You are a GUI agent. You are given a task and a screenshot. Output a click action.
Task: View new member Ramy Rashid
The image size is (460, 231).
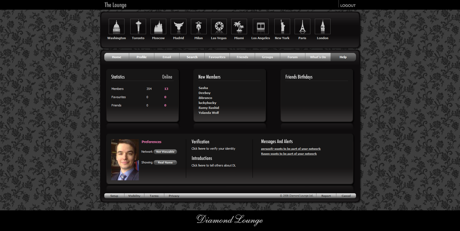pyautogui.click(x=209, y=108)
